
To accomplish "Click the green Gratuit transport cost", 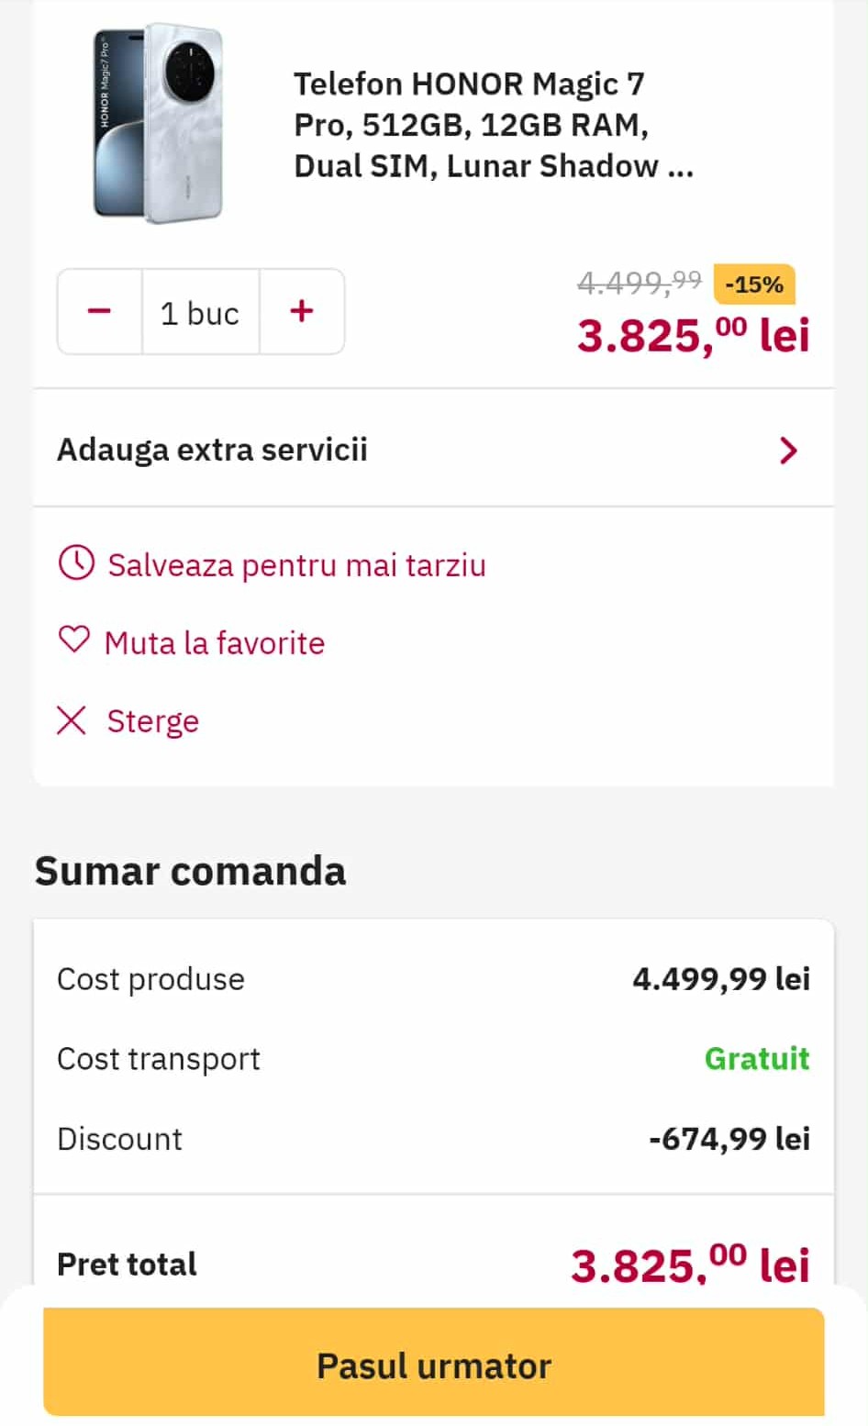I will [756, 1059].
